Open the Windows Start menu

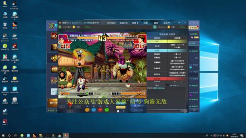coord(3,135)
